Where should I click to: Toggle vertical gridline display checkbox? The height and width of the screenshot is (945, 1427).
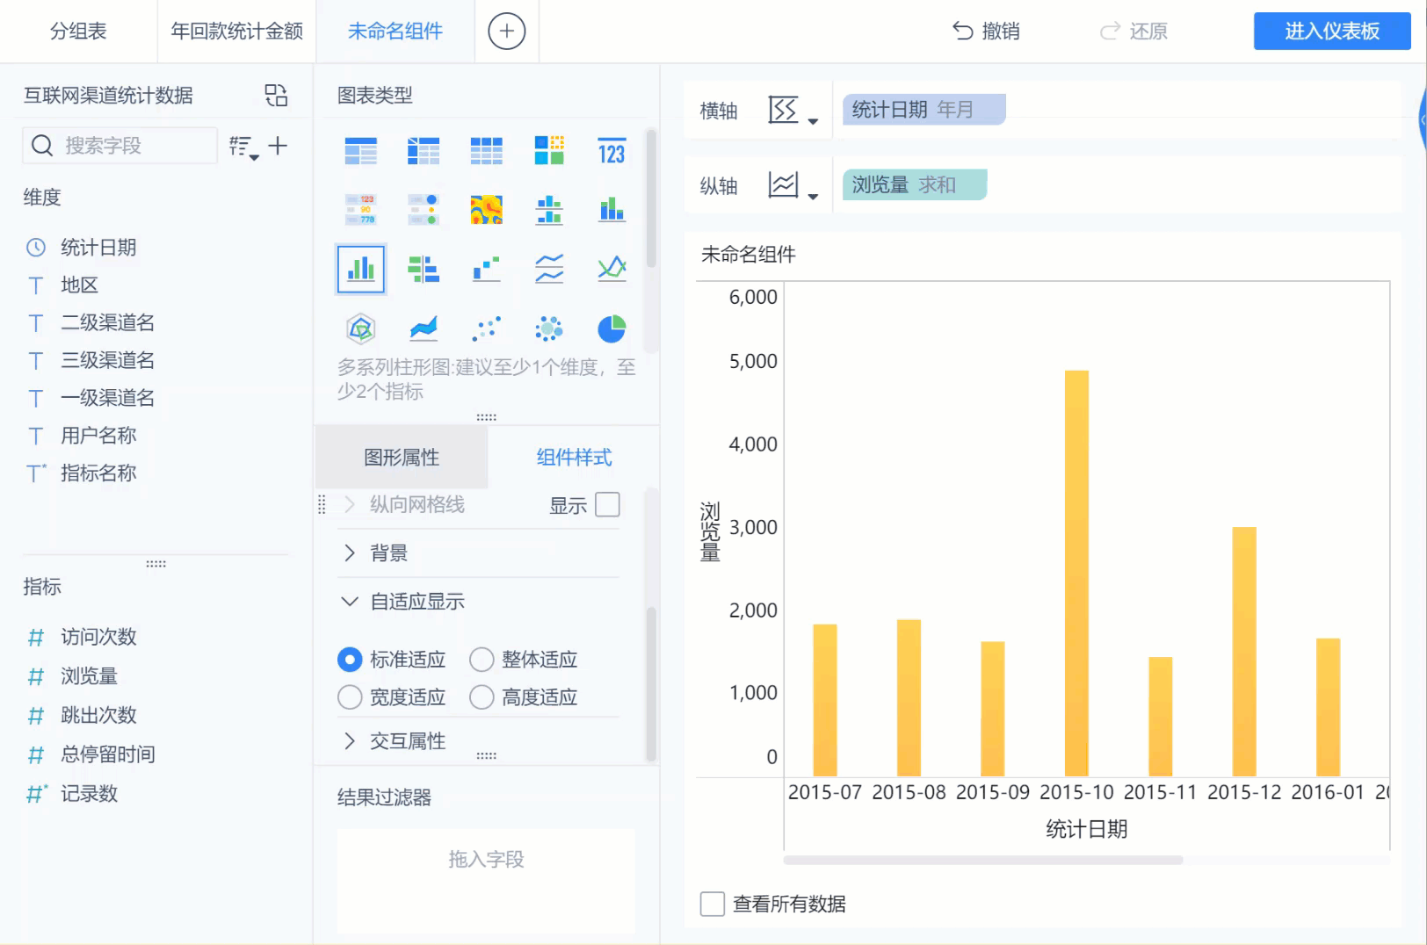click(x=607, y=505)
